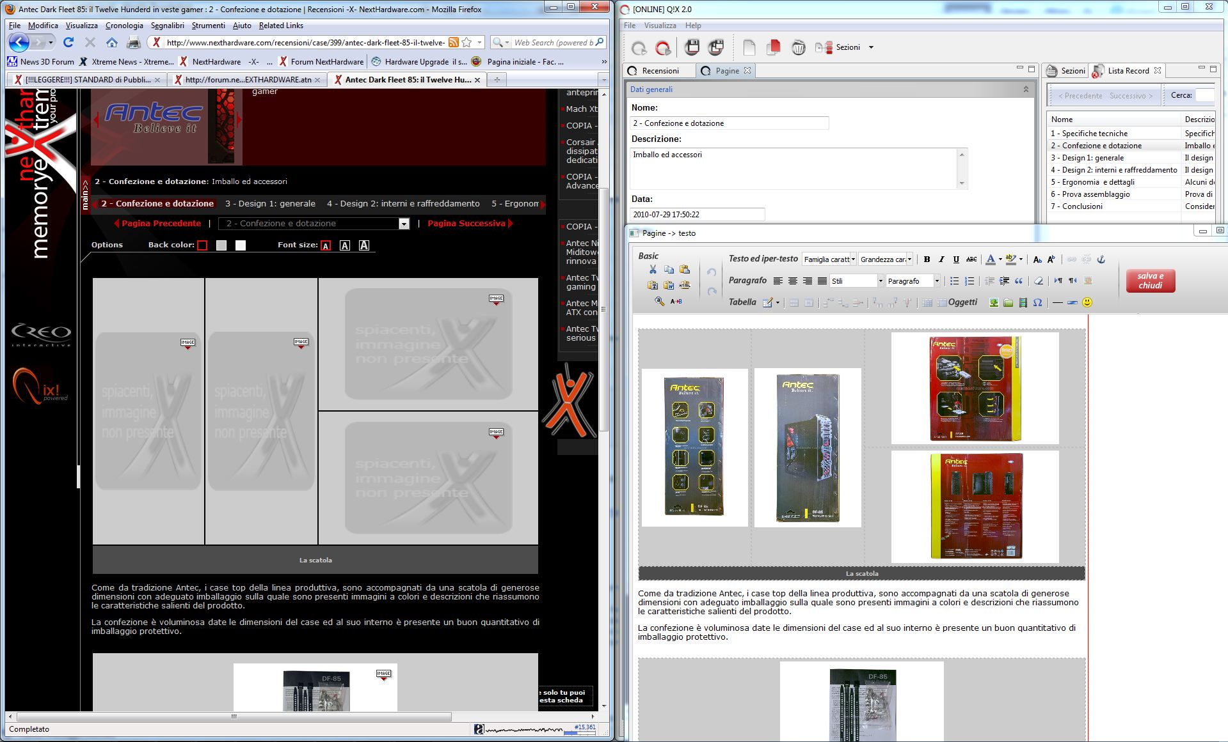The image size is (1228, 742).
Task: Click Pagina Precedente link on webpage
Action: pos(157,224)
